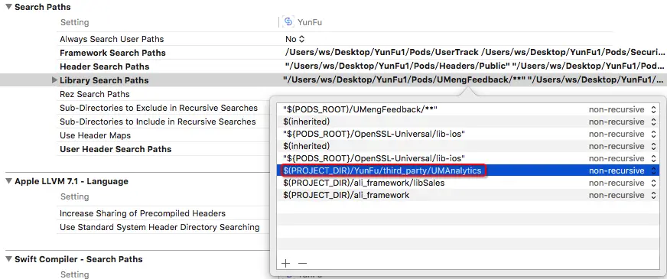
Task: Select the $(PROJECT_DIR)/ali_framework/libSales entry
Action: point(363,183)
